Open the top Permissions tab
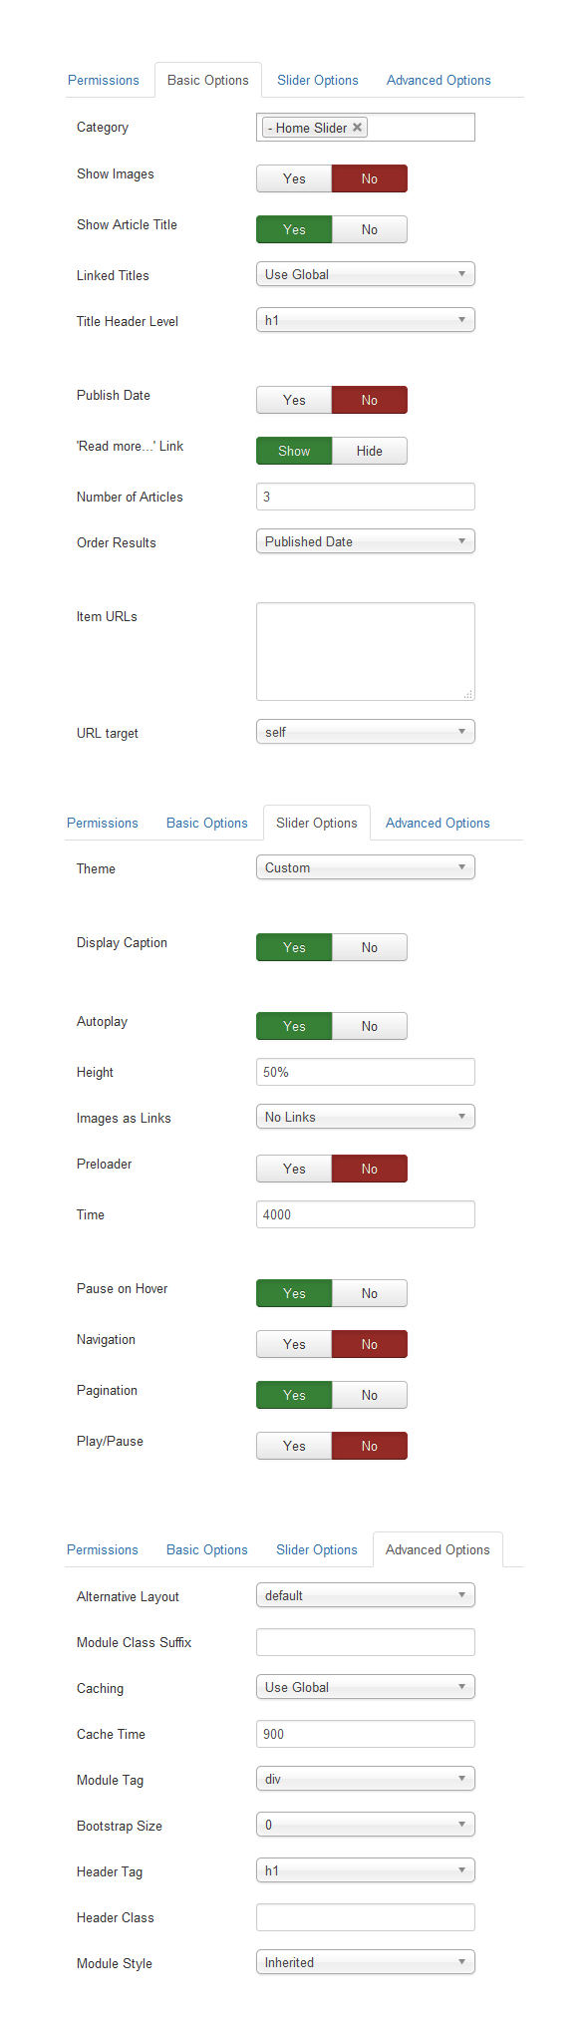 pos(104,80)
